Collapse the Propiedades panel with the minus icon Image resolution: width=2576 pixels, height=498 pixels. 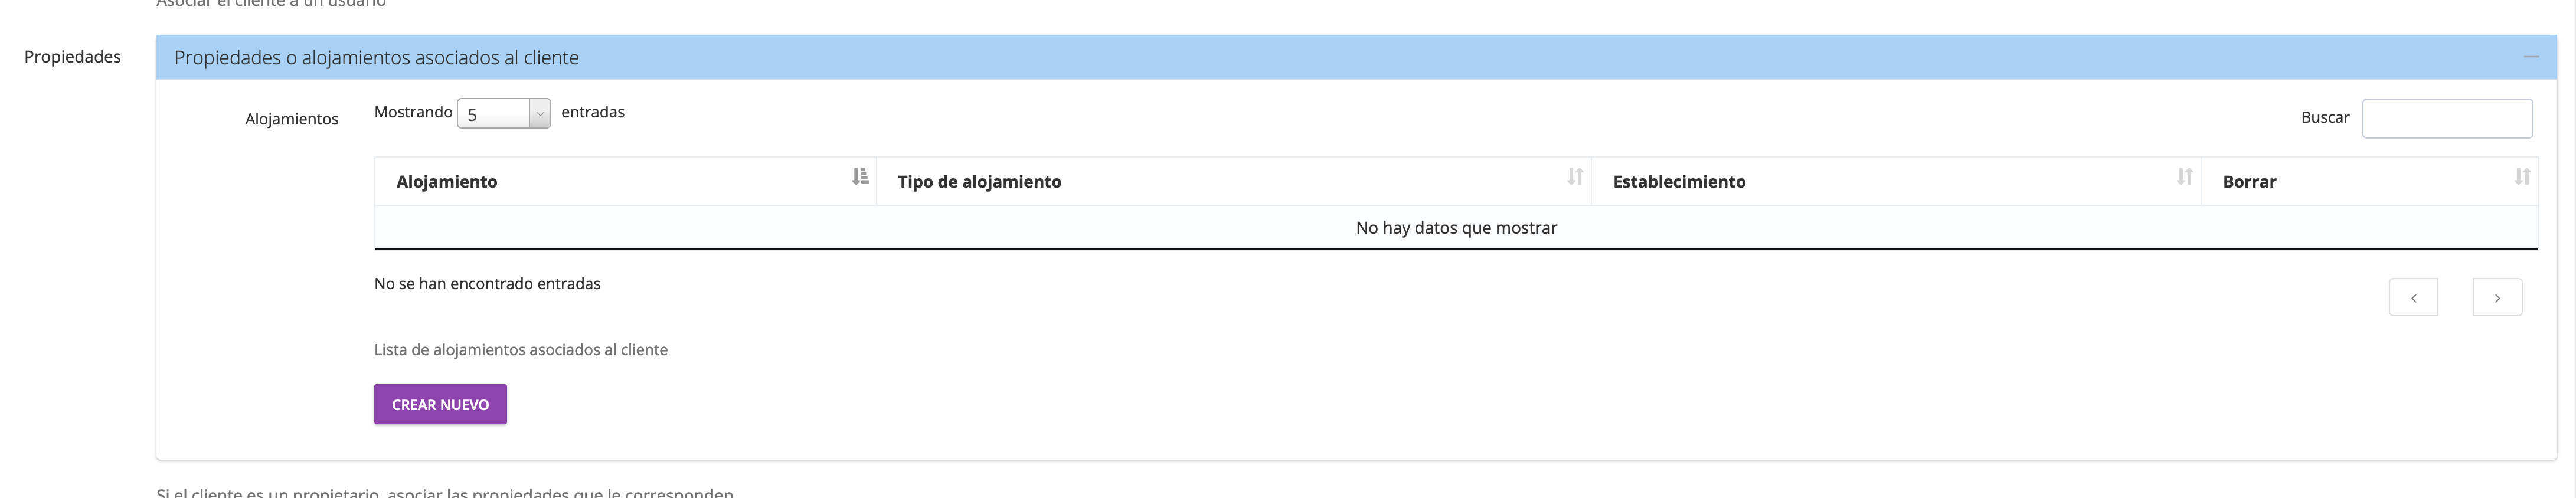[2531, 57]
